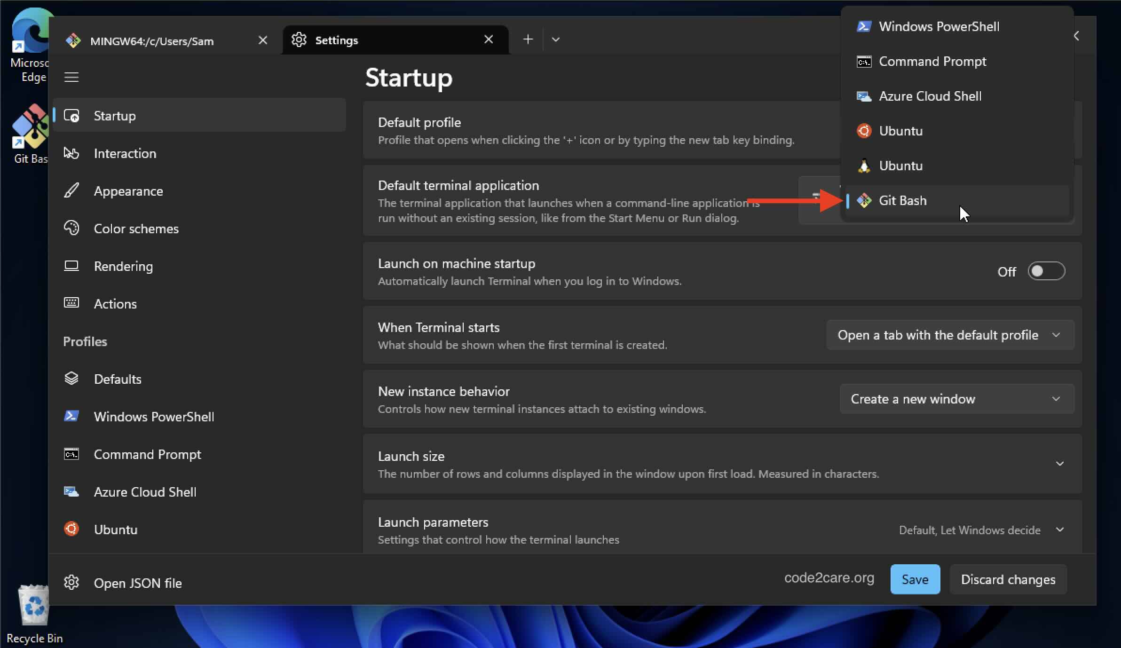Image resolution: width=1121 pixels, height=648 pixels.
Task: Open Appearance settings via the pen icon
Action: [71, 190]
